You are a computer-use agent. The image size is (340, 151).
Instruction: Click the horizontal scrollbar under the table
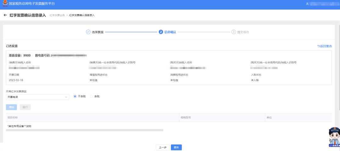click(x=84, y=130)
